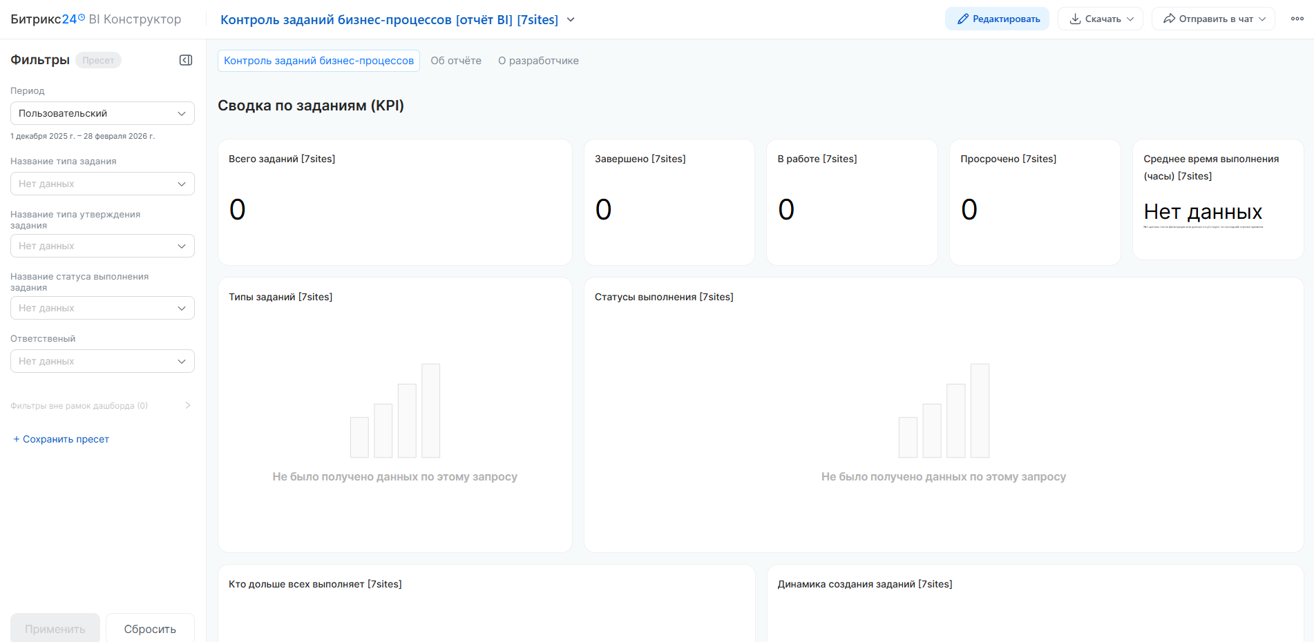Open the Отправить в чат menu

click(1213, 19)
